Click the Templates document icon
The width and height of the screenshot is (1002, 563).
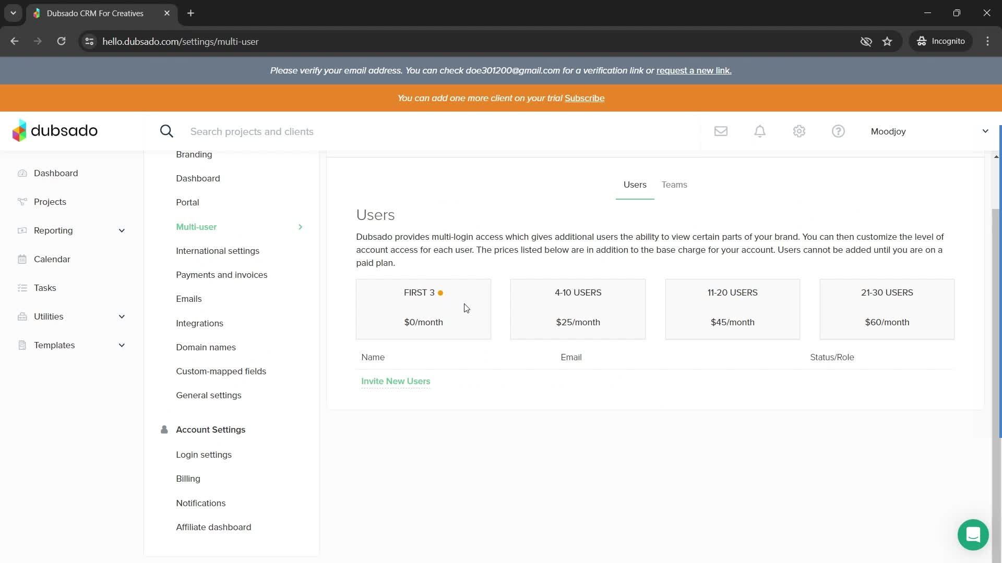tap(22, 345)
